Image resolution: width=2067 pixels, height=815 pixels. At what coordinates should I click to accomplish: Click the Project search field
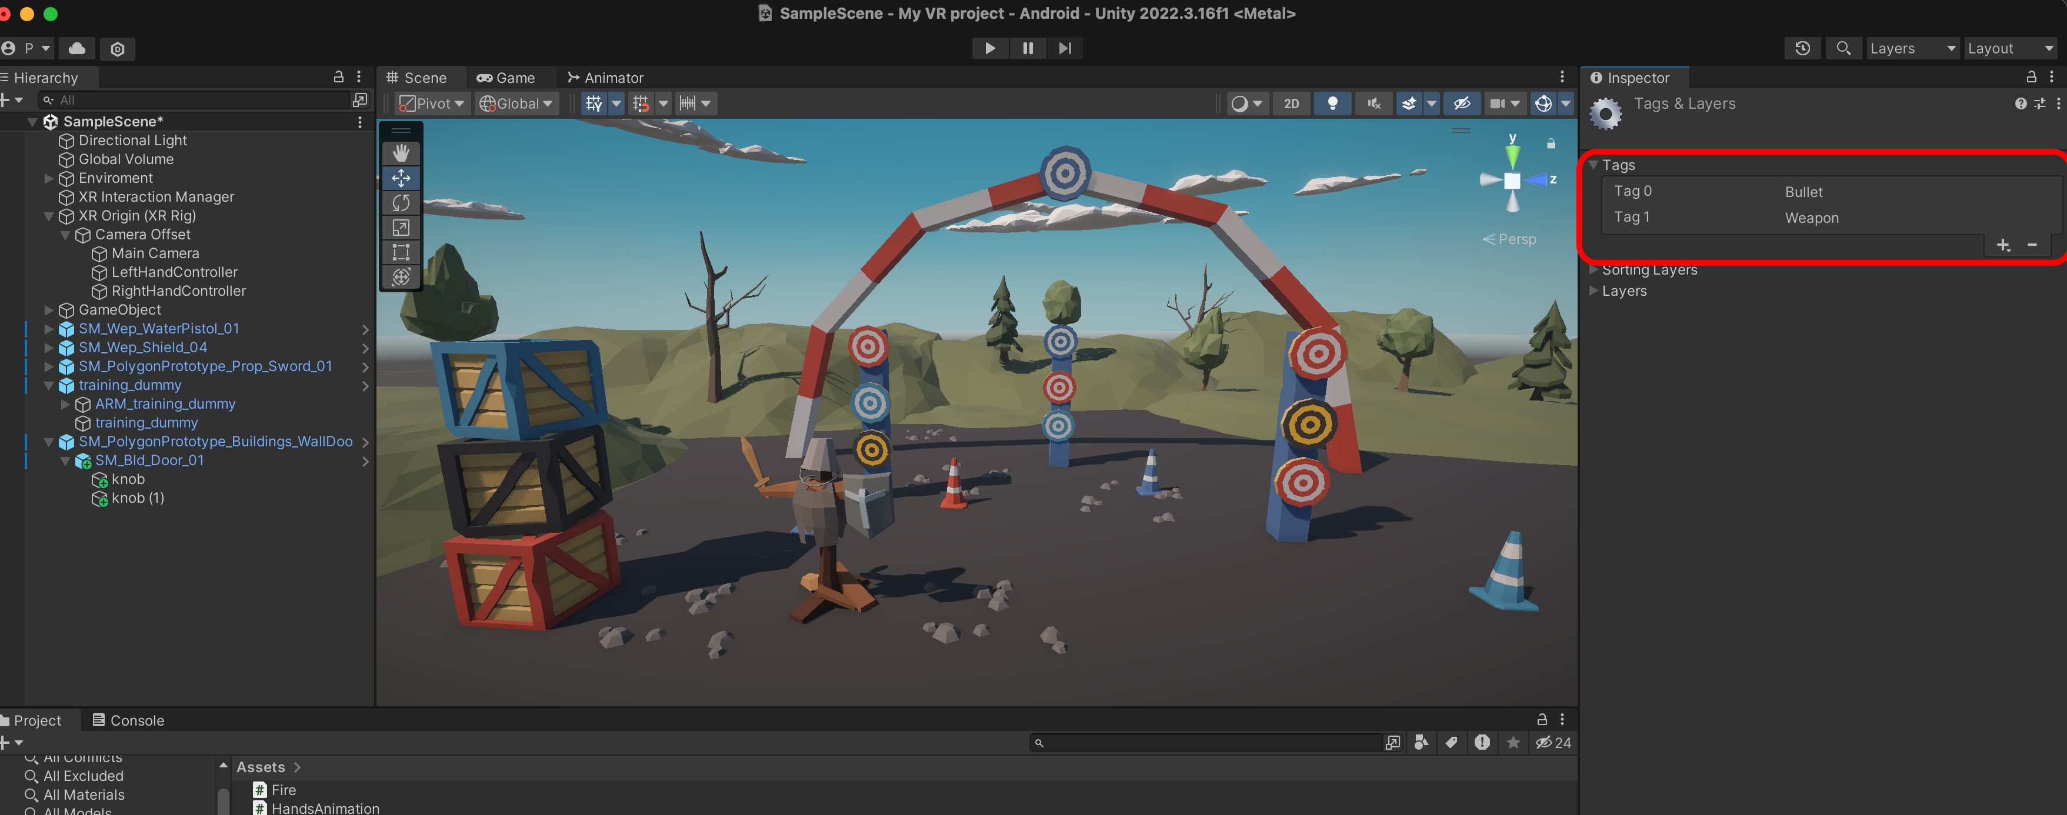(x=1203, y=743)
